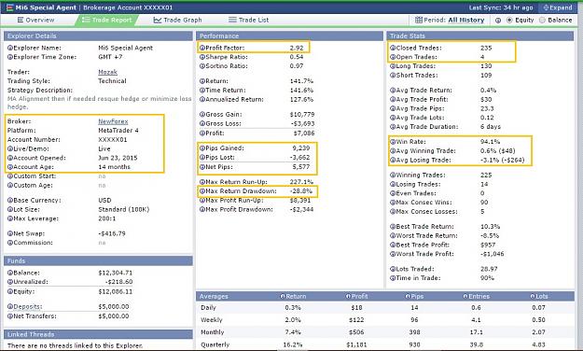Click info icon beside Sharpe Ratio
Image resolution: width=583 pixels, height=351 pixels.
(x=202, y=57)
